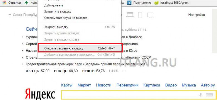Open the Видео link
Image resolution: width=217 pixels, height=100 pixels.
tap(171, 85)
